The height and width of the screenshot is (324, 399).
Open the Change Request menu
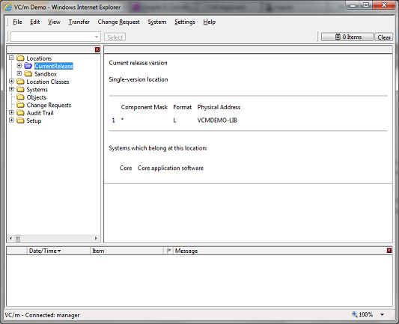pos(118,22)
